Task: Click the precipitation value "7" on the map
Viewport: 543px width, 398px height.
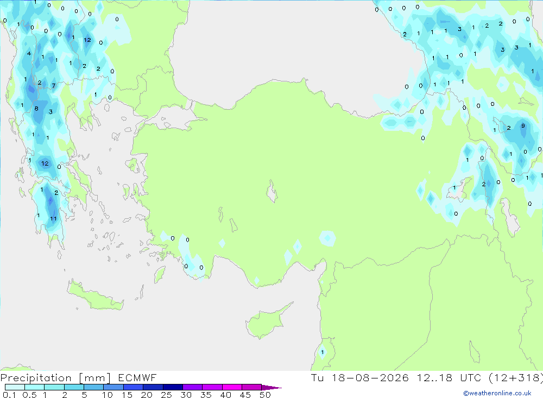Action: click(x=54, y=86)
